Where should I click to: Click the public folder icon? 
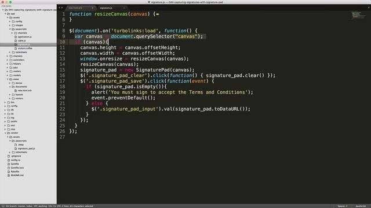(x=9, y=121)
